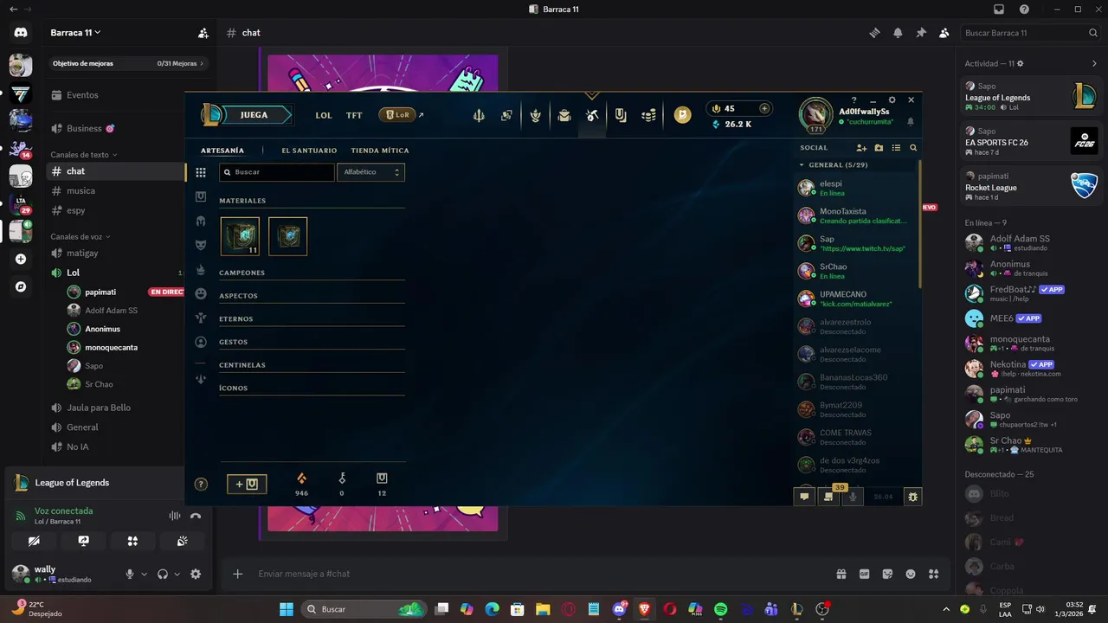The height and width of the screenshot is (623, 1108).
Task: Select the all-items grid filter icon
Action: pos(201,173)
